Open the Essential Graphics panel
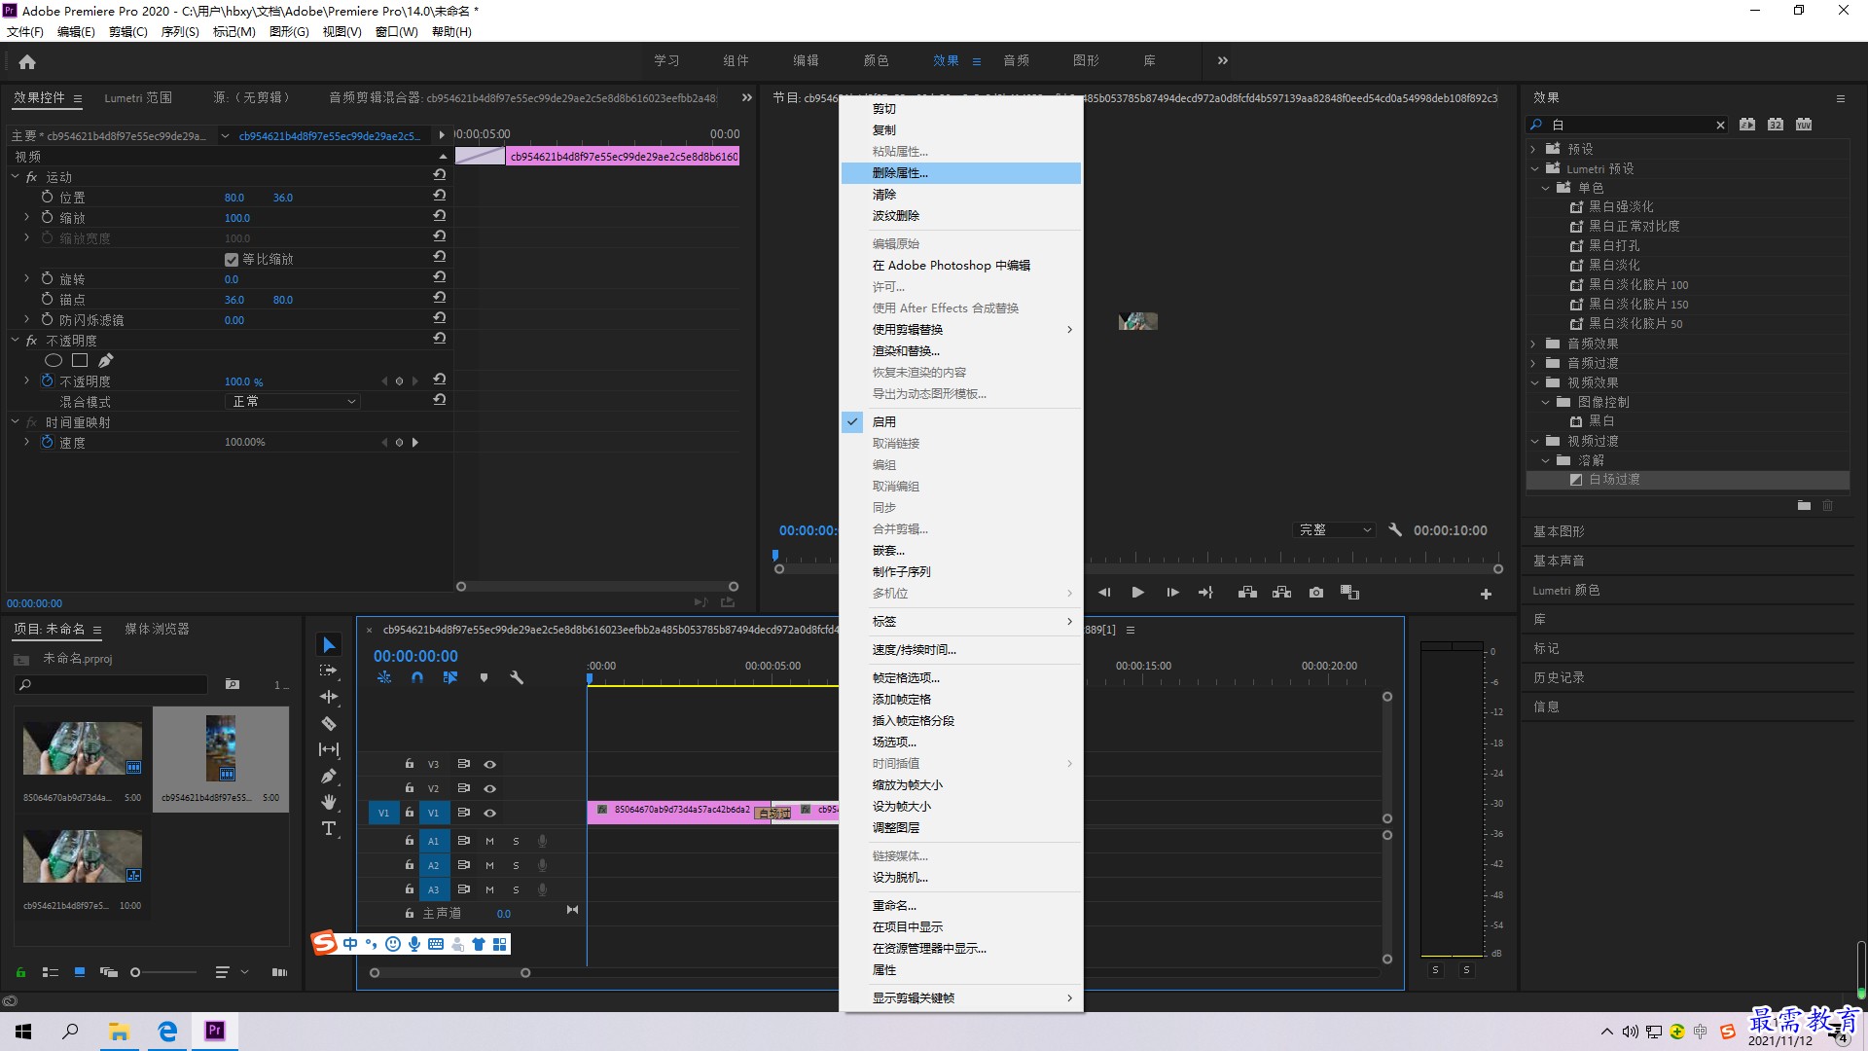This screenshot has width=1868, height=1051. [x=1559, y=531]
